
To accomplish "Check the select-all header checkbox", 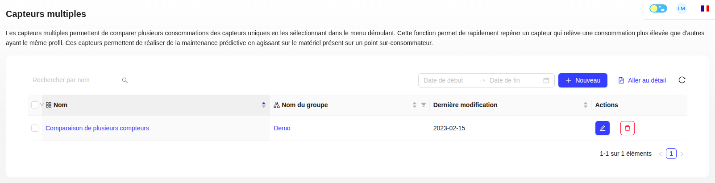I will (35, 105).
